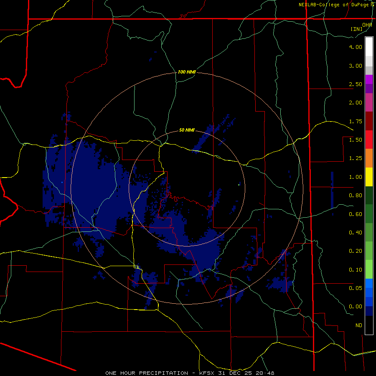Select the 4.00 legend value

coord(356,47)
